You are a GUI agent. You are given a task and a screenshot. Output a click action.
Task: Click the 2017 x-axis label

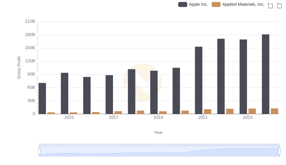point(114,117)
